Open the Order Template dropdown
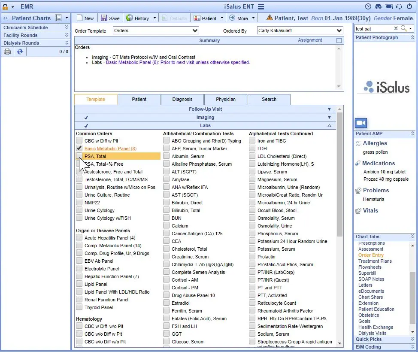Image resolution: width=418 pixels, height=352 pixels. 195,30
